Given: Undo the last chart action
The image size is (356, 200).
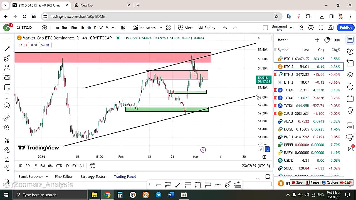Looking at the screenshot, I should tap(225, 27).
